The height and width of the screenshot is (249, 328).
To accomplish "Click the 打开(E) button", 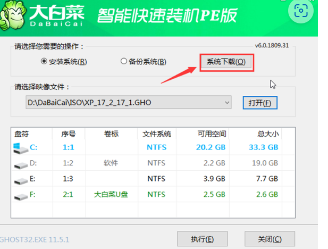I will point(260,103).
